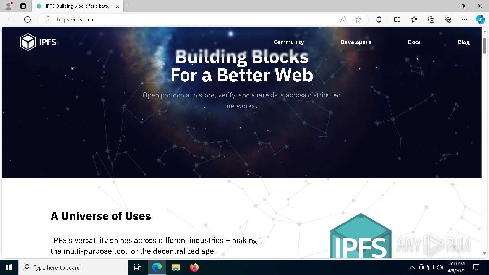Open the Windows Start menu
Screen dimensions: 489x275
click(x=9, y=267)
